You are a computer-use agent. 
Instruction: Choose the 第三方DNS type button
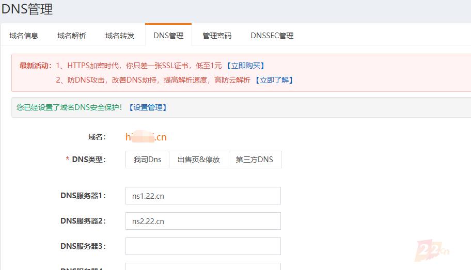[255, 160]
